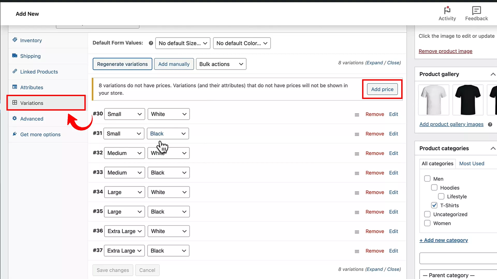
Task: Click the Feedback icon
Action: [x=476, y=11]
